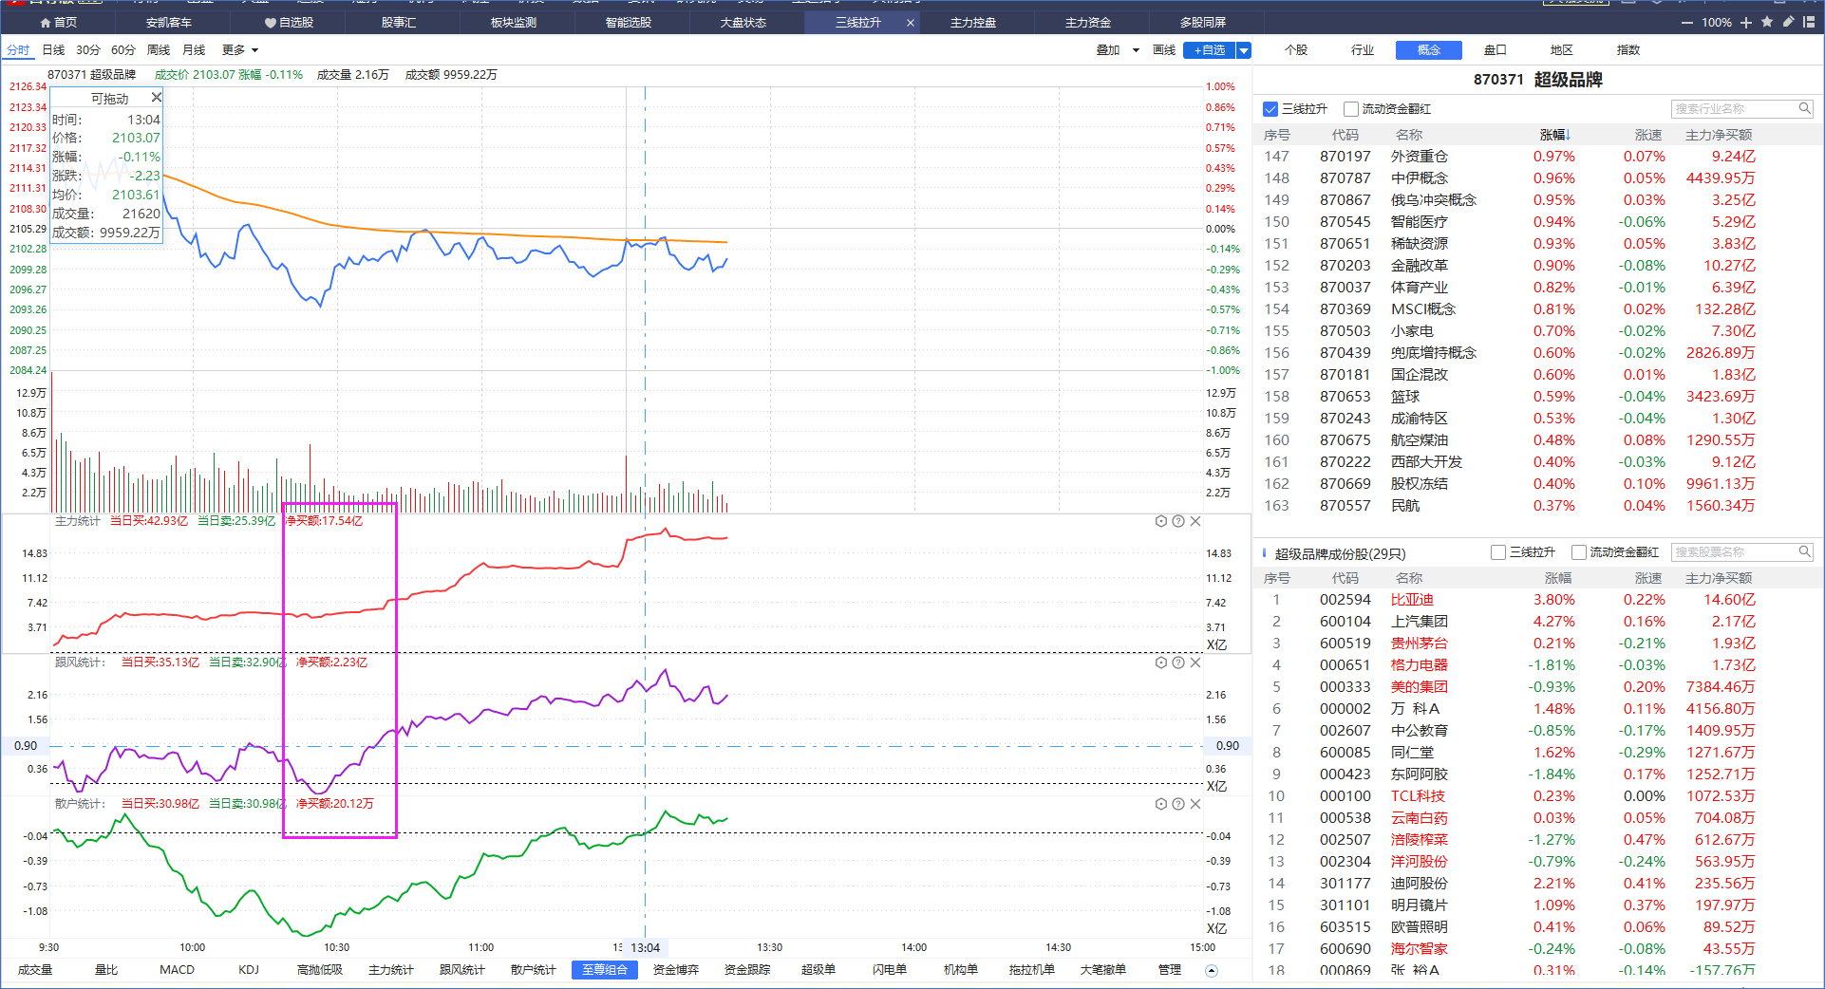Check 流动资金翻红 checkbox in concept list
The image size is (1825, 989).
click(1350, 109)
